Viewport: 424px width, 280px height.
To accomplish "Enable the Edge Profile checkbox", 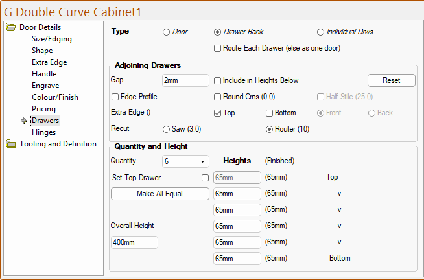I will coord(115,97).
